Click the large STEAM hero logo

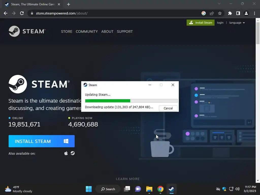39,84
